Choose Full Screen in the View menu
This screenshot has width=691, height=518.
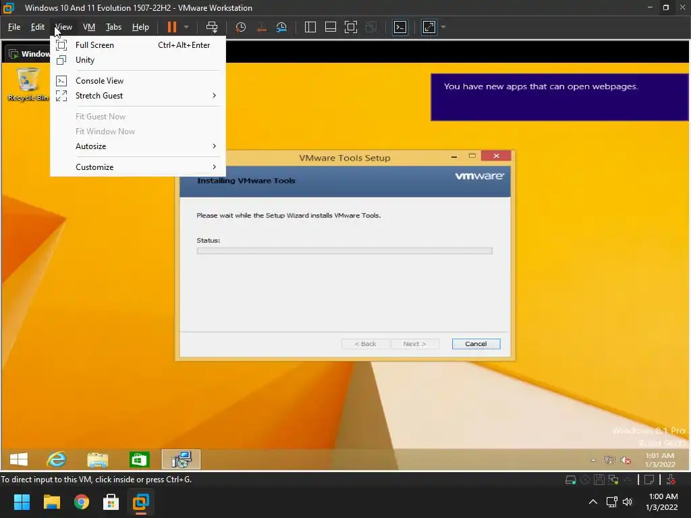point(138,45)
